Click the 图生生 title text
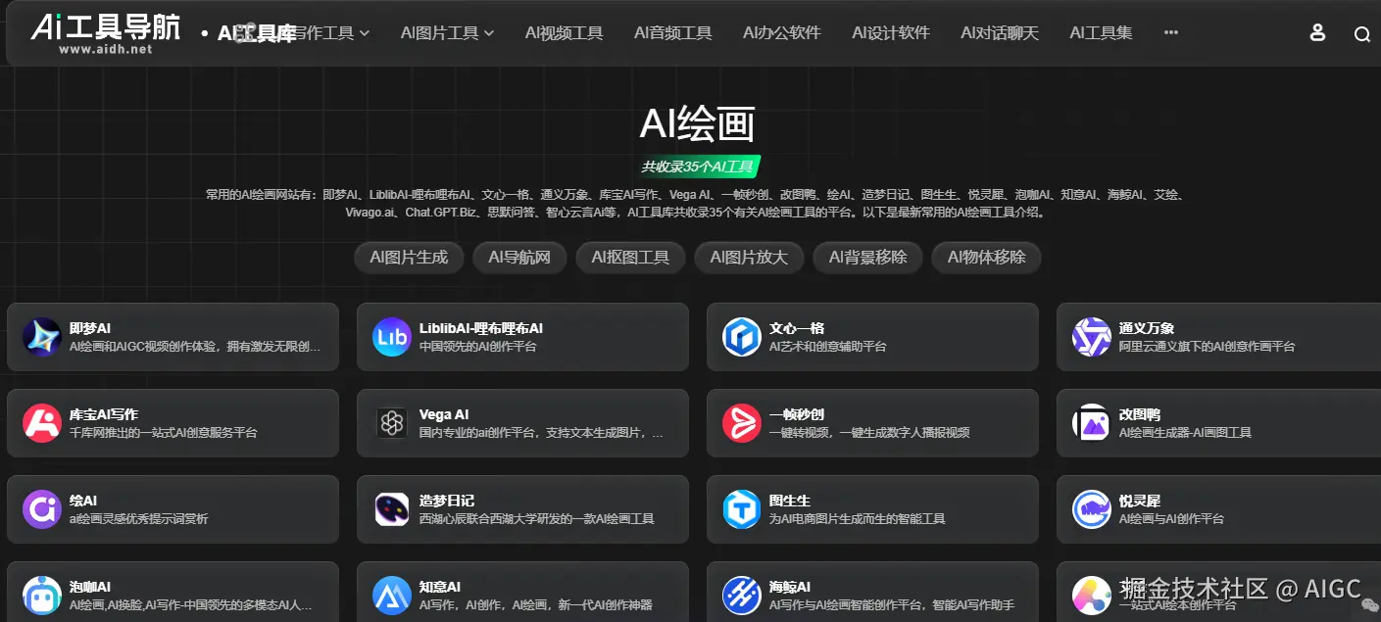This screenshot has width=1381, height=622. [x=790, y=501]
